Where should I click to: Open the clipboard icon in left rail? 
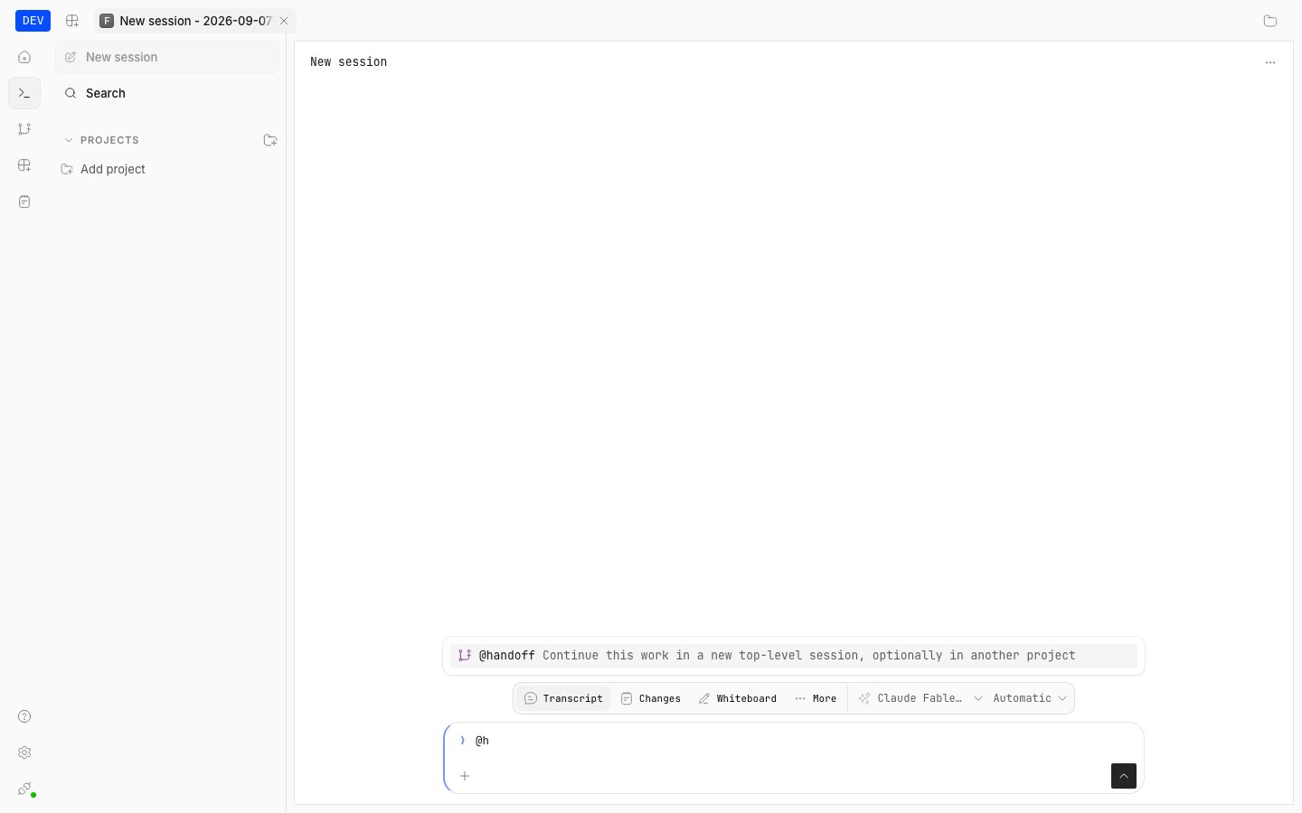24,201
